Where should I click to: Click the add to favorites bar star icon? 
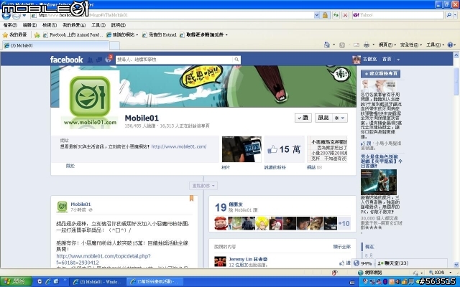37,35
